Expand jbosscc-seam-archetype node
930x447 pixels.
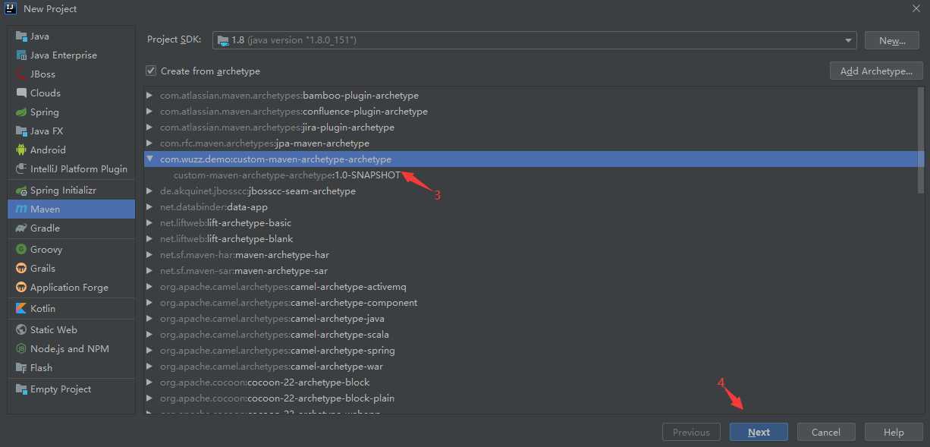point(149,191)
